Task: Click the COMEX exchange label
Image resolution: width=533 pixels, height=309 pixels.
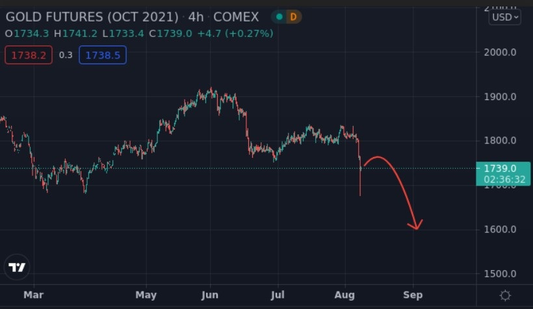Action: click(237, 17)
